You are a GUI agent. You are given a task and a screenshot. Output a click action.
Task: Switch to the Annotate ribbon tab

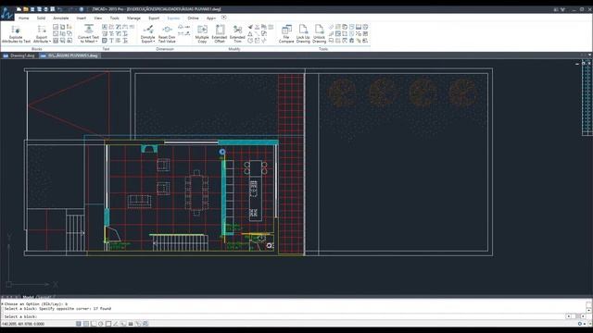point(61,18)
